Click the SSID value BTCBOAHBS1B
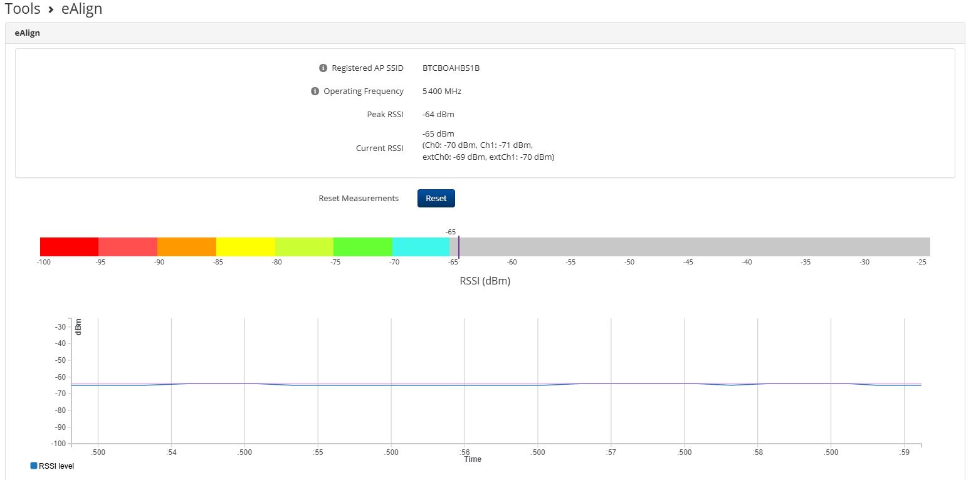The image size is (971, 480). (x=451, y=68)
